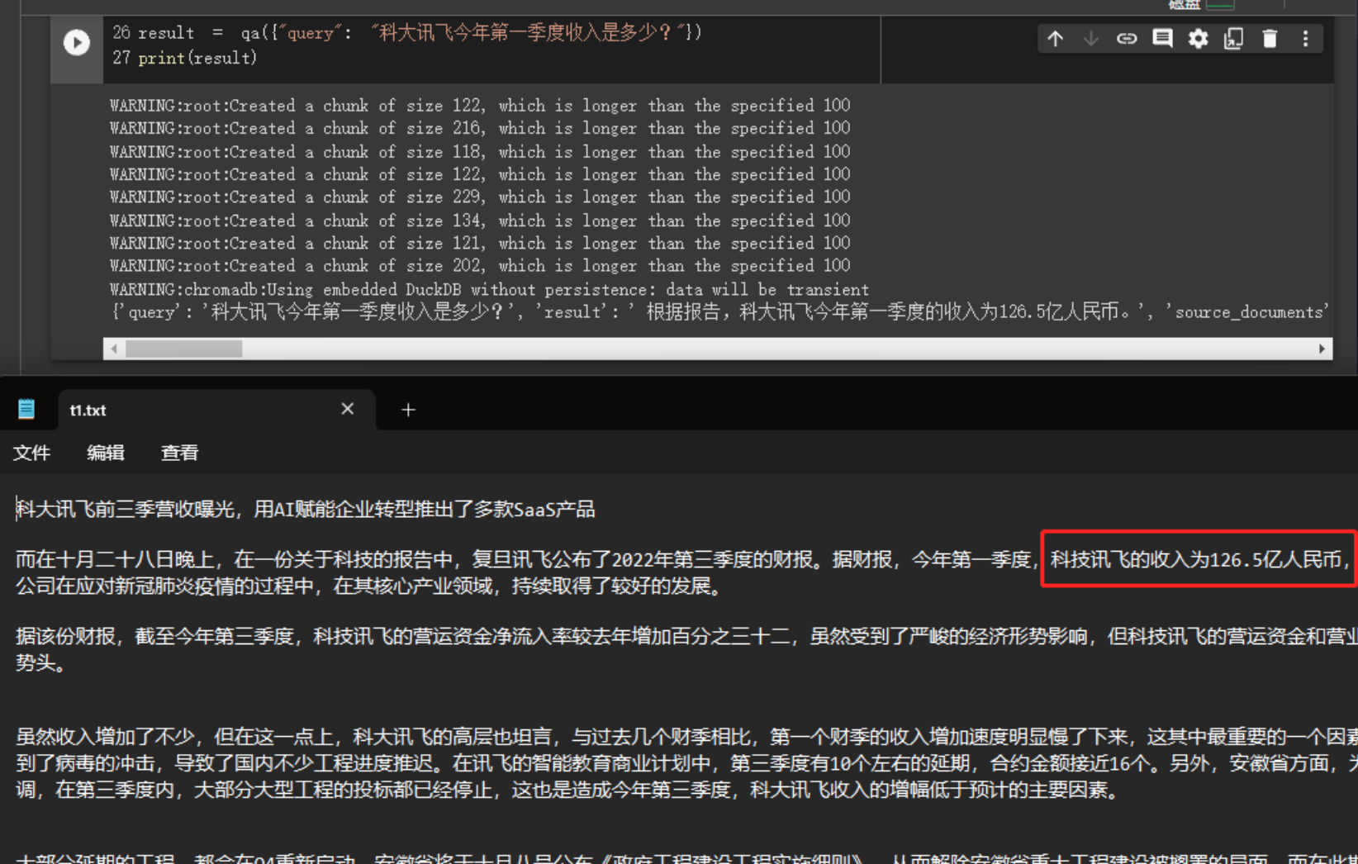Delete the cell with the trash icon
The height and width of the screenshot is (864, 1358).
tap(1270, 39)
